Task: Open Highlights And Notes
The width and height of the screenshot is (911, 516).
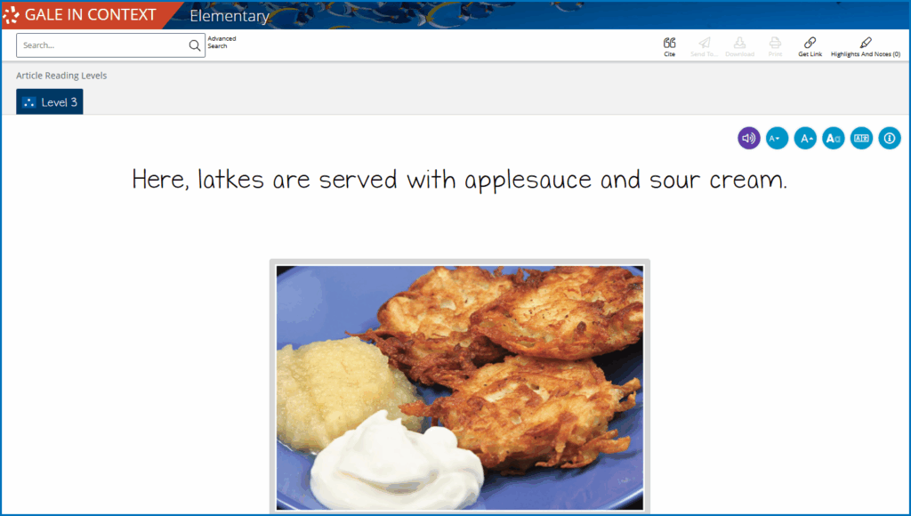Action: click(x=865, y=43)
